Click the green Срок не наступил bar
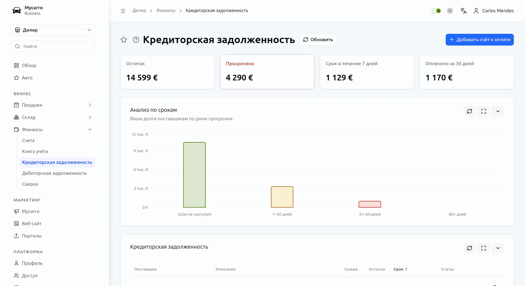Viewport: 525px width, 286px height. point(194,175)
